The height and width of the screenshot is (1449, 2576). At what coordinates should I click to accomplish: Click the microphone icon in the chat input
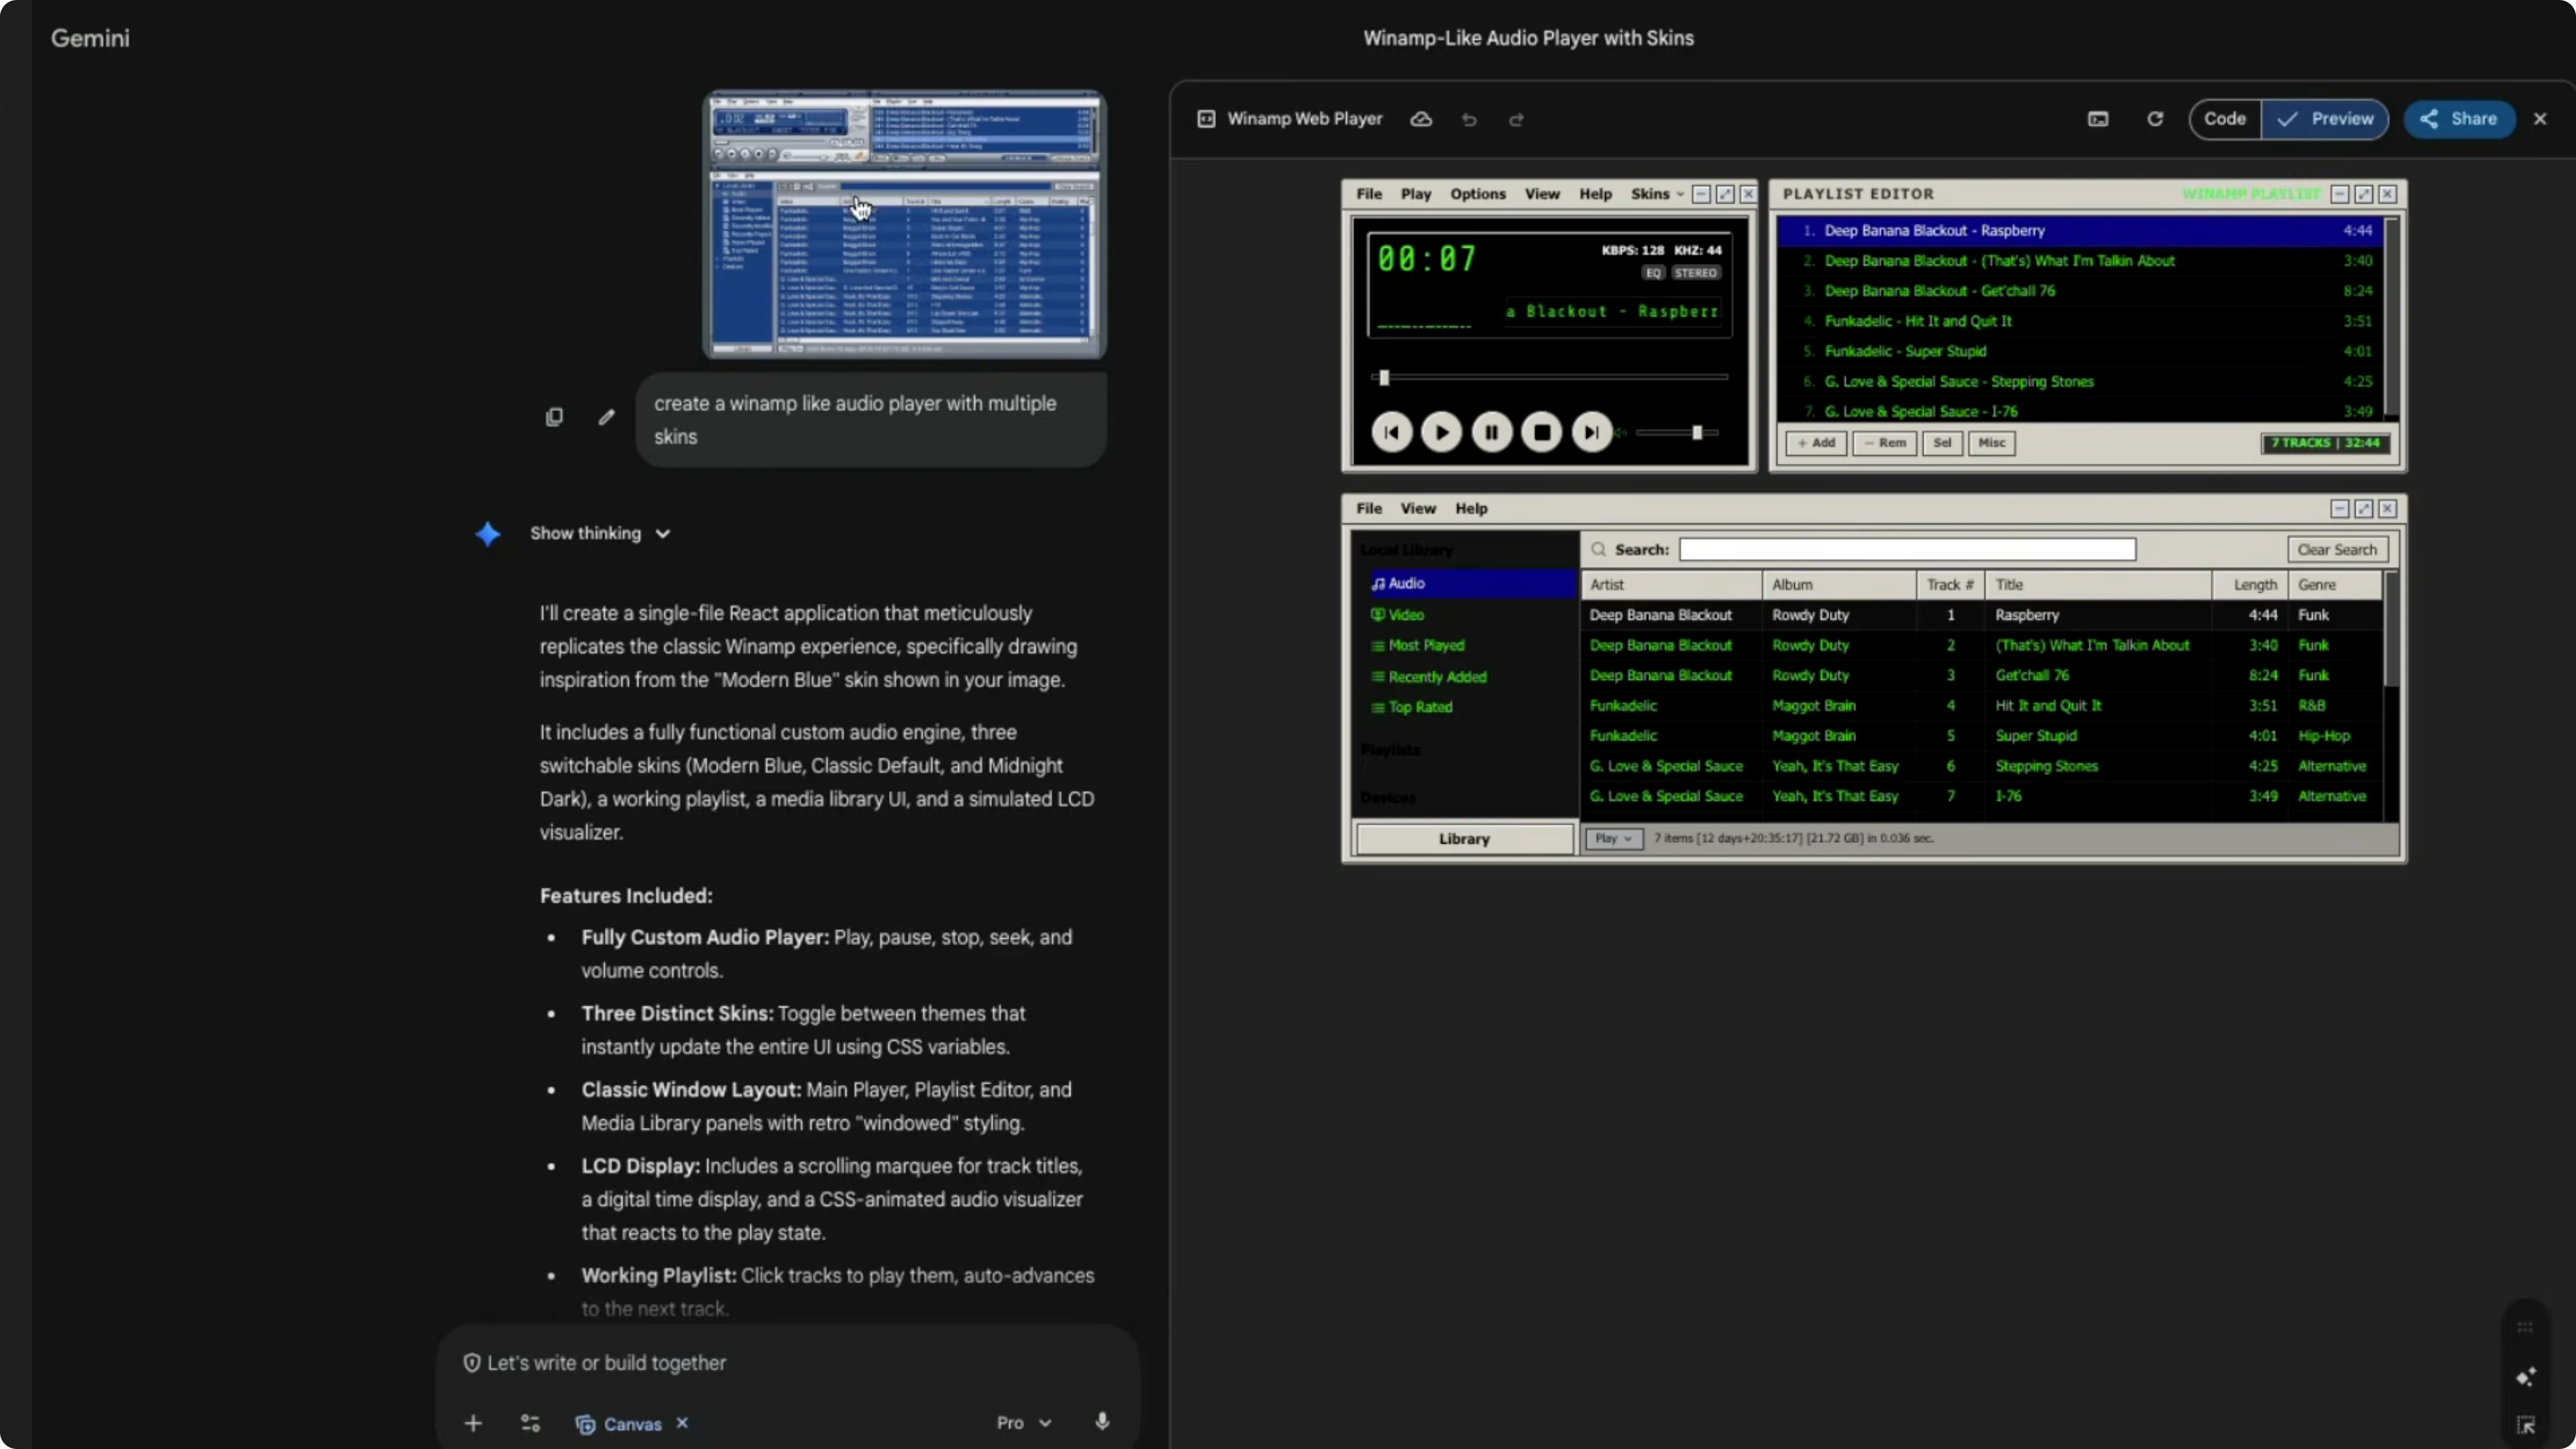click(x=1102, y=1422)
